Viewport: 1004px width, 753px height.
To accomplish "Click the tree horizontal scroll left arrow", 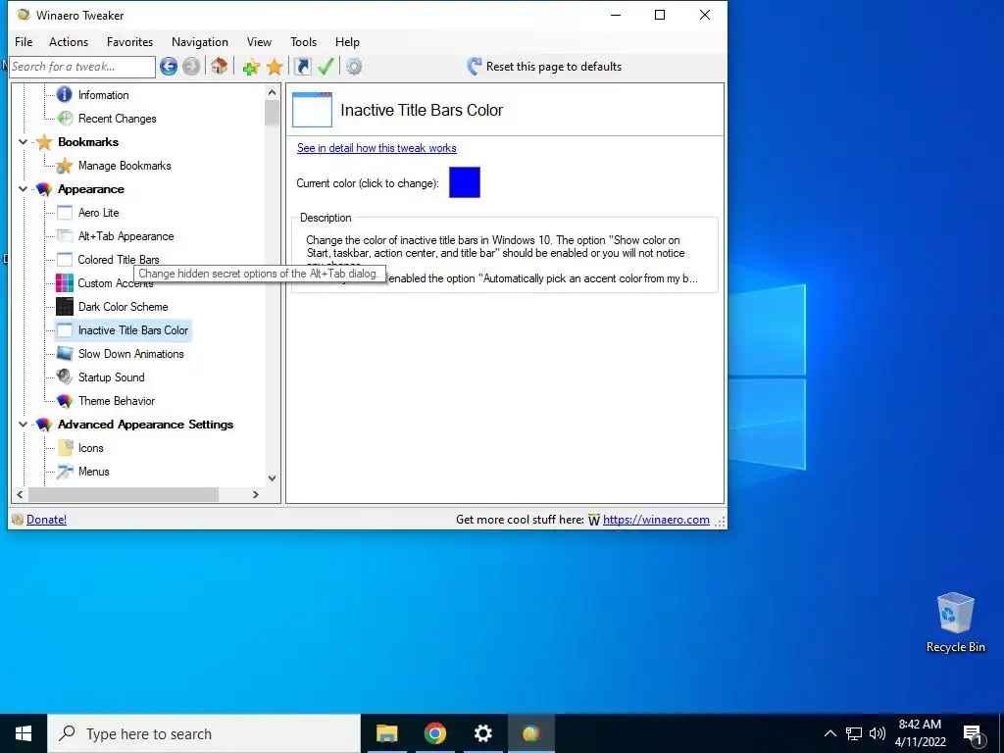I will click(20, 494).
